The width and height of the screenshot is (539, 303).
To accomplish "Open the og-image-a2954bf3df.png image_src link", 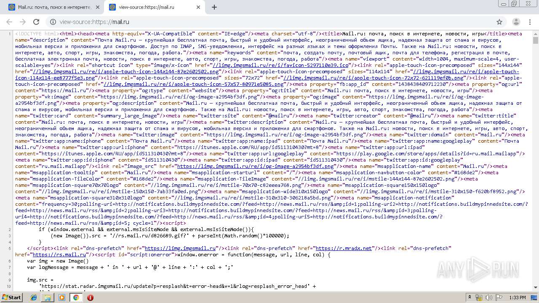I will pos(255,166).
